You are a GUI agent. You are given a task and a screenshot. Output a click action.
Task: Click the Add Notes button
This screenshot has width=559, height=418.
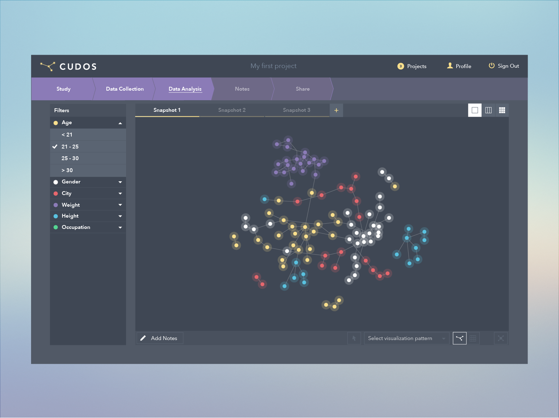(160, 338)
